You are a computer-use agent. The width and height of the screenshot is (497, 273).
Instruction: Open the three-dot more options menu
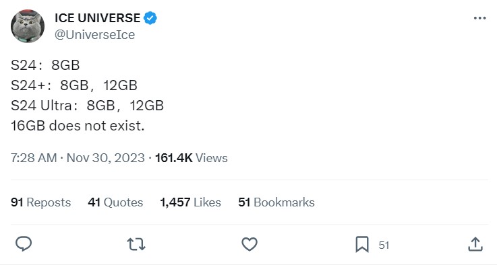coord(479,18)
